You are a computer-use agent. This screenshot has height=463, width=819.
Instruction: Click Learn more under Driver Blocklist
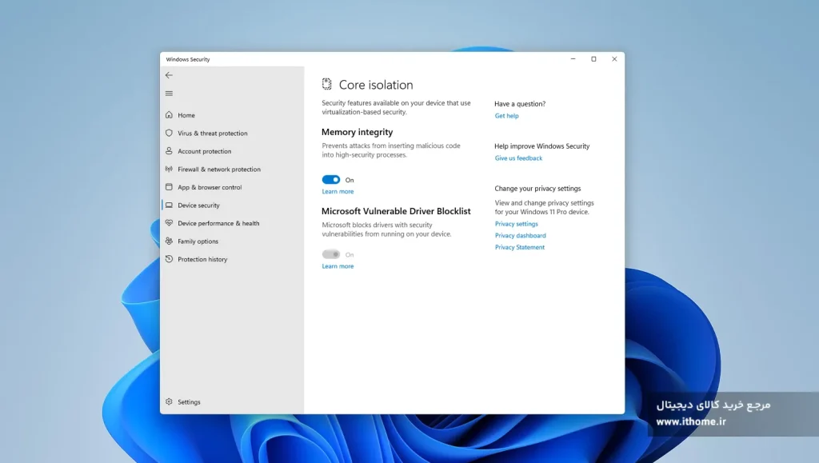[x=338, y=266]
